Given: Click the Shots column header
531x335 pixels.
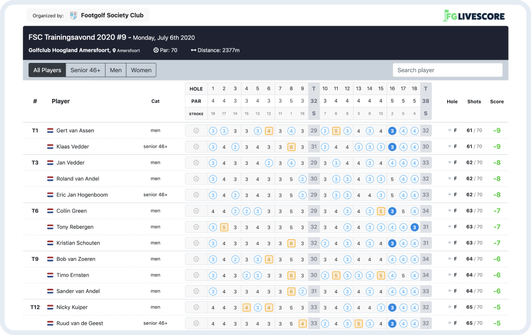Looking at the screenshot, I should coord(474,102).
